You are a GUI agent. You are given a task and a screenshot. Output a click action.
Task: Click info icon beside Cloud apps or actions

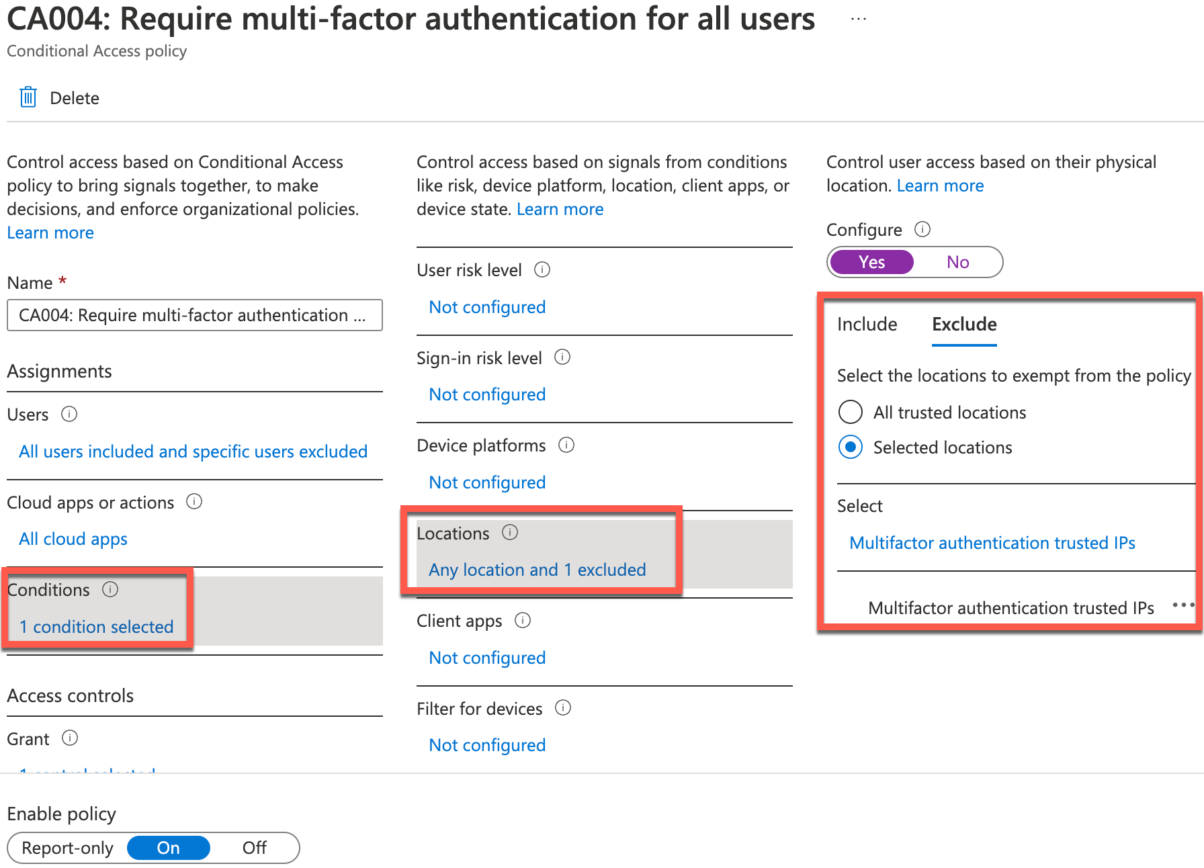(x=194, y=501)
